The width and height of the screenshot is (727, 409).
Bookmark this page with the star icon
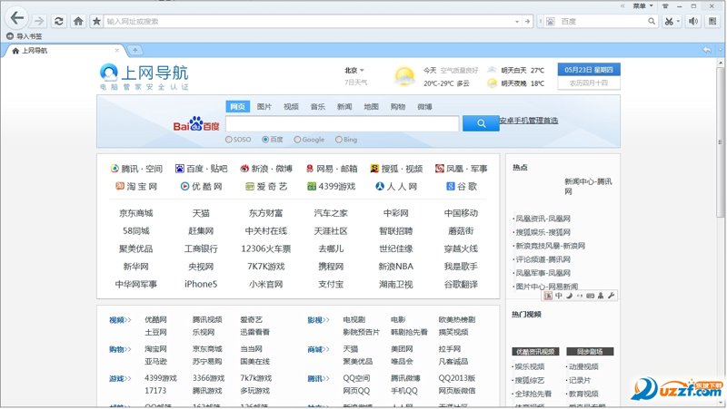click(96, 21)
